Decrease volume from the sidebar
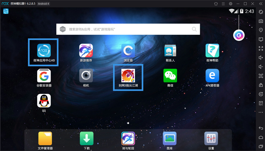The image size is (265, 151). (x=261, y=67)
